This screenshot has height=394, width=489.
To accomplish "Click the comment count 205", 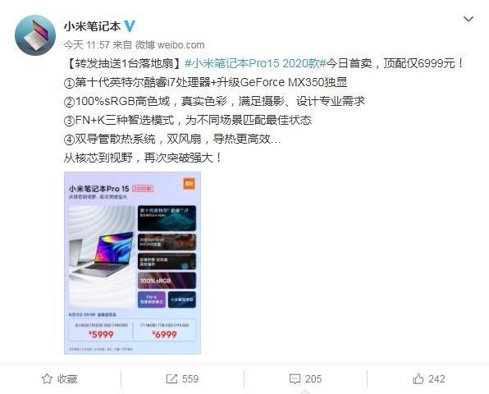I will pos(313,379).
